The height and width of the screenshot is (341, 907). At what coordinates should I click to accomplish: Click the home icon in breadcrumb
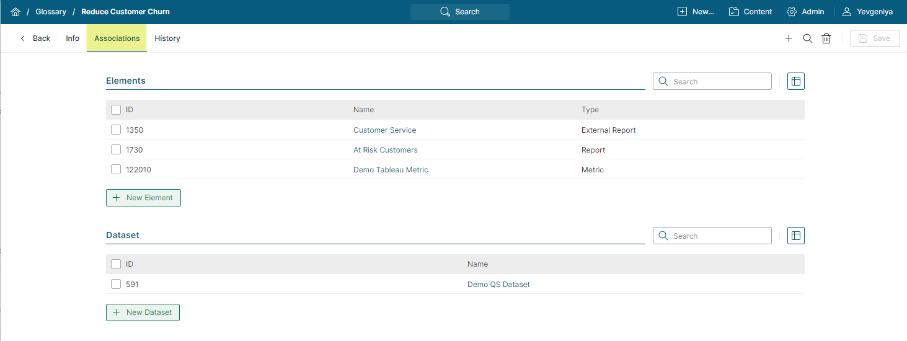pos(15,12)
